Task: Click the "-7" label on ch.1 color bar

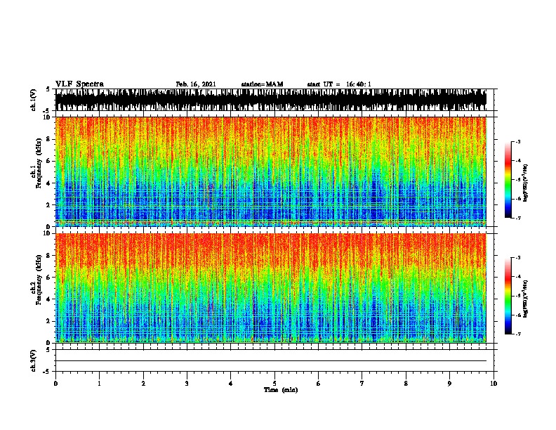Action: tap(517, 218)
